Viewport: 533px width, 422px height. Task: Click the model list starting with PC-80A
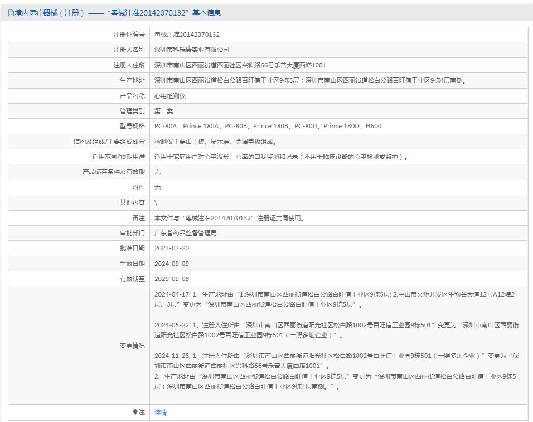point(268,126)
